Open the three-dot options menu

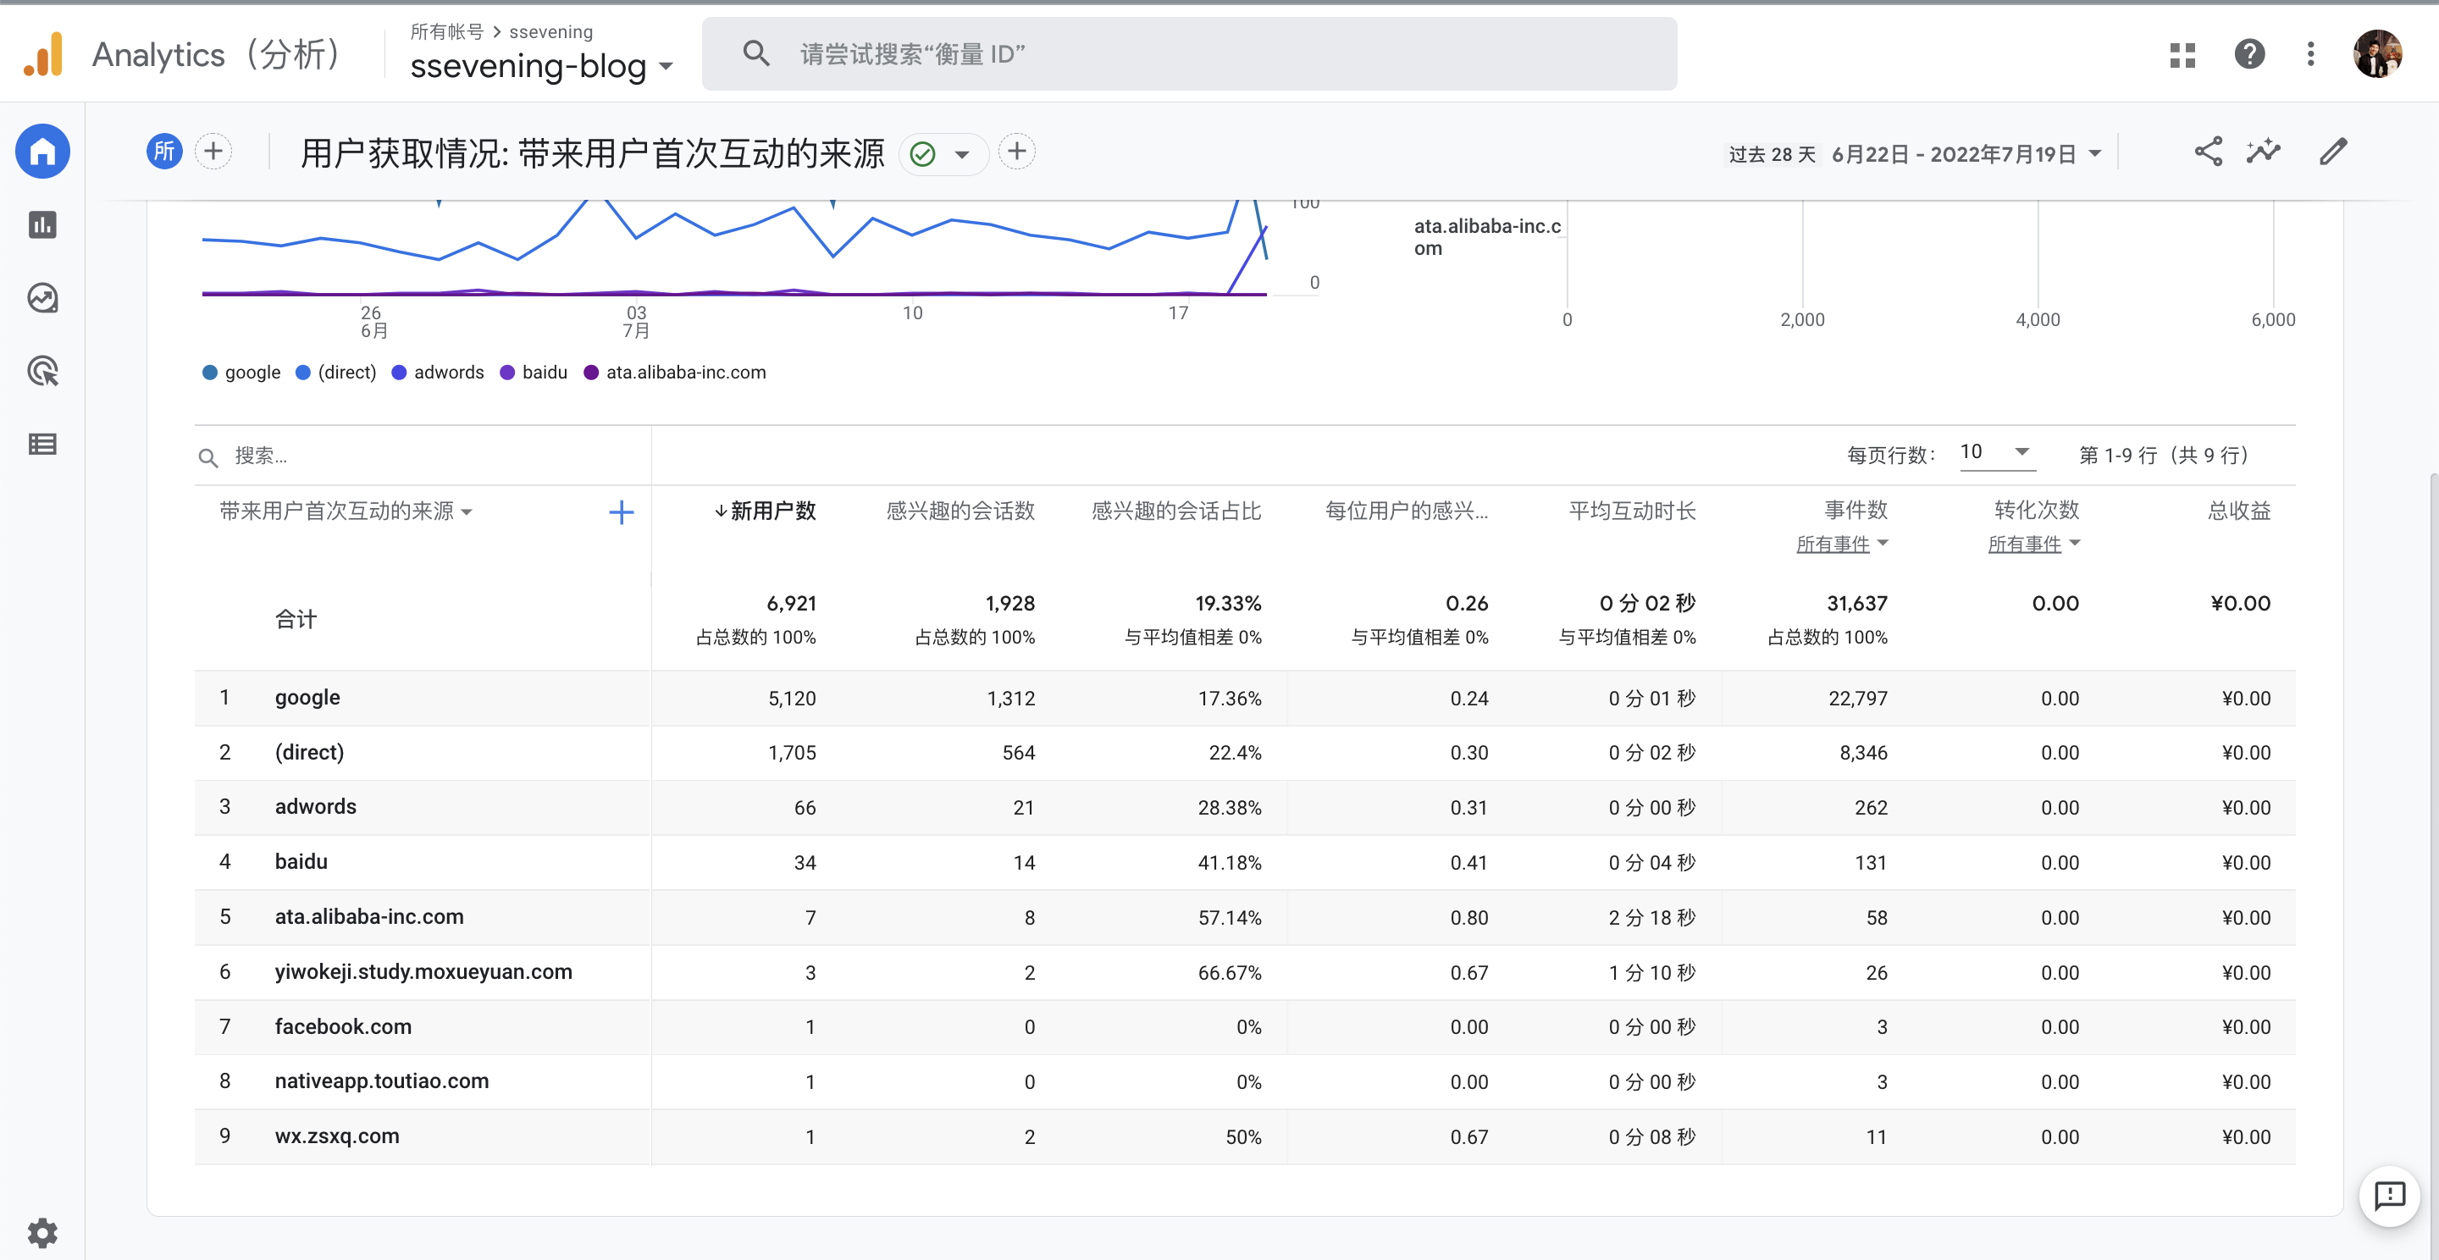coord(2310,55)
